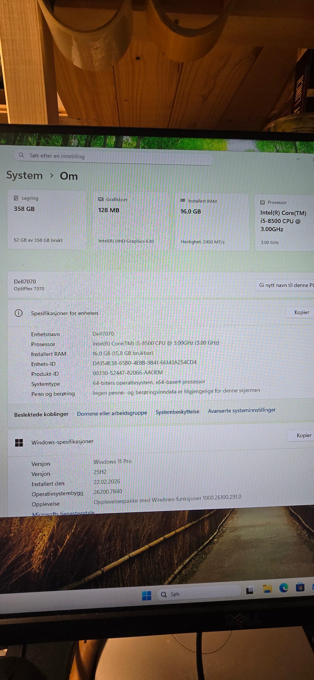Open 'Avanserte systeminnstillinger' link
This screenshot has height=680, width=314.
point(242,410)
